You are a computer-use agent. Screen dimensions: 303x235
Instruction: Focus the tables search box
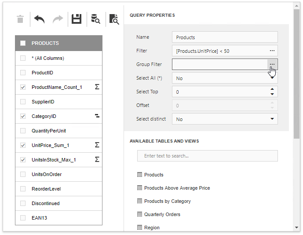[207, 156]
